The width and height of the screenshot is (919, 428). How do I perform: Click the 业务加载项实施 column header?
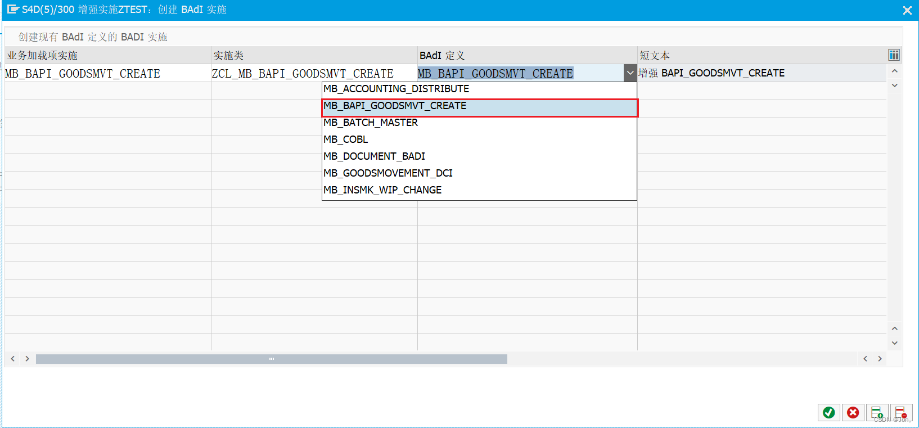[x=107, y=55]
